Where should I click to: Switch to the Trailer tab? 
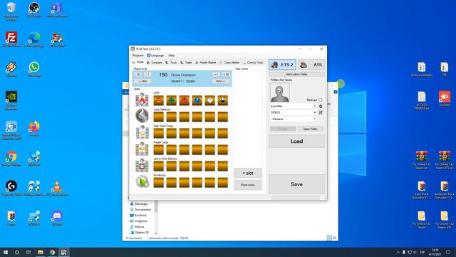point(187,63)
